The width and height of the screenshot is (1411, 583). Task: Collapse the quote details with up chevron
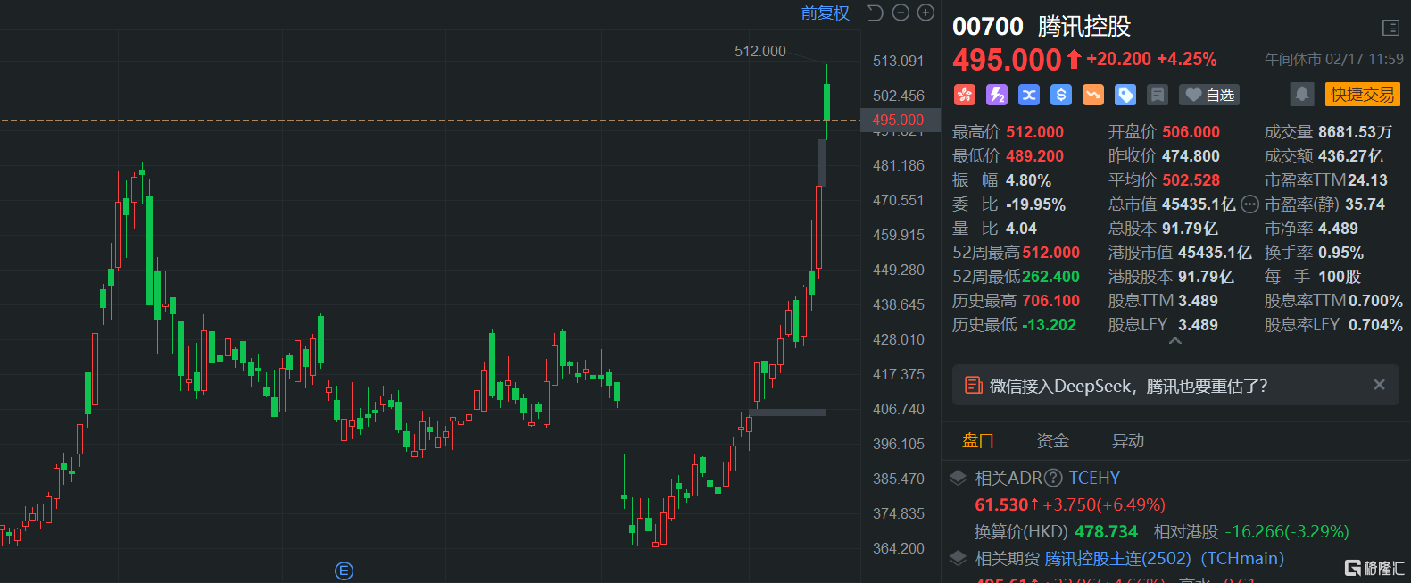coord(1175,341)
